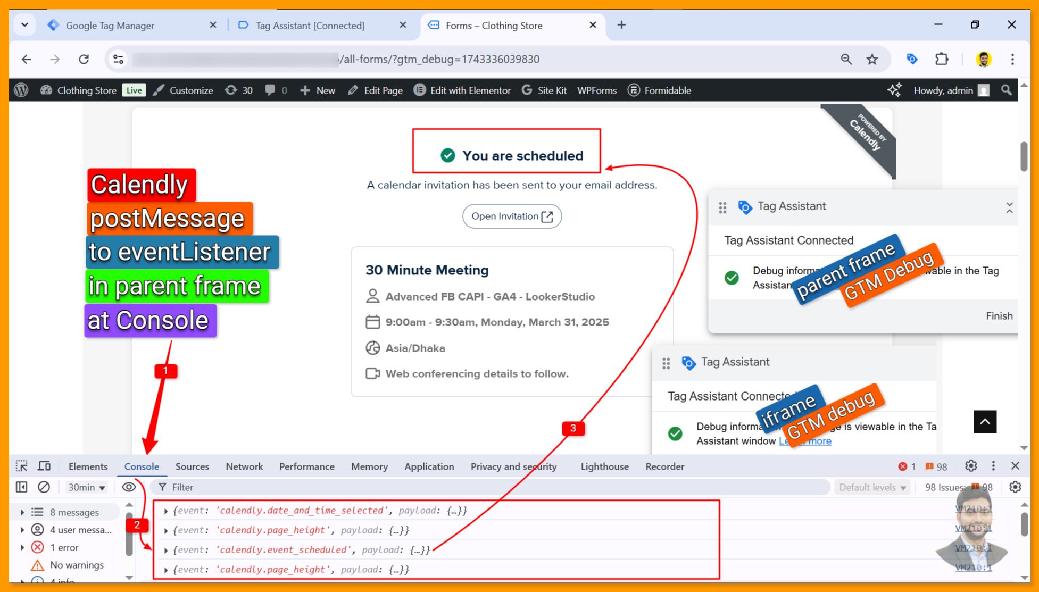Bookmark the page with the star icon

[x=872, y=59]
